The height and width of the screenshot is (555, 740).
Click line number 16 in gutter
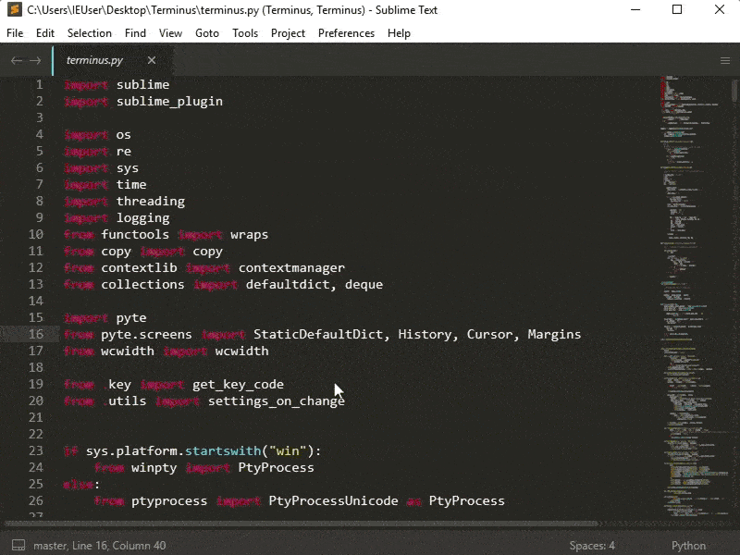point(36,334)
